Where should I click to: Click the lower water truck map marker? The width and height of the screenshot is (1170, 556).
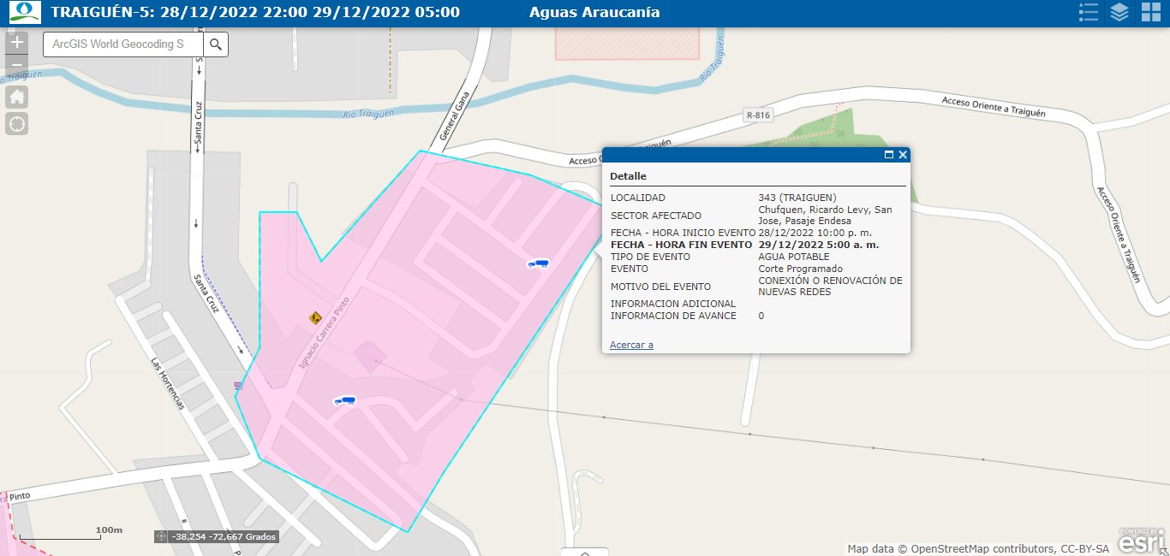pyautogui.click(x=345, y=400)
